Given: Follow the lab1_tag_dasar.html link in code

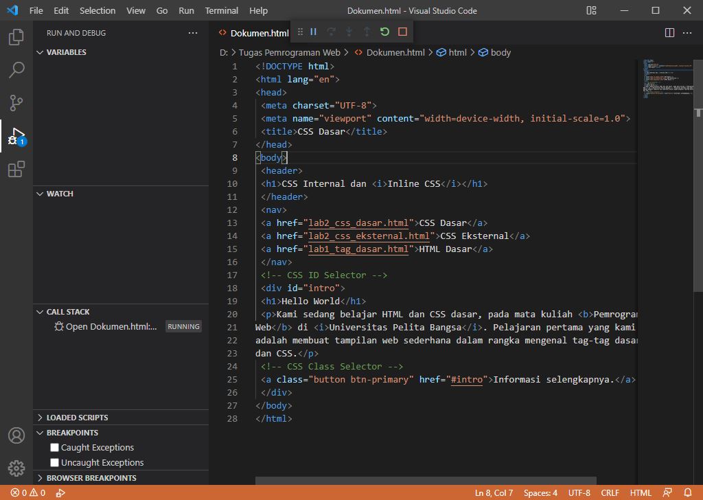Looking at the screenshot, I should [x=358, y=249].
